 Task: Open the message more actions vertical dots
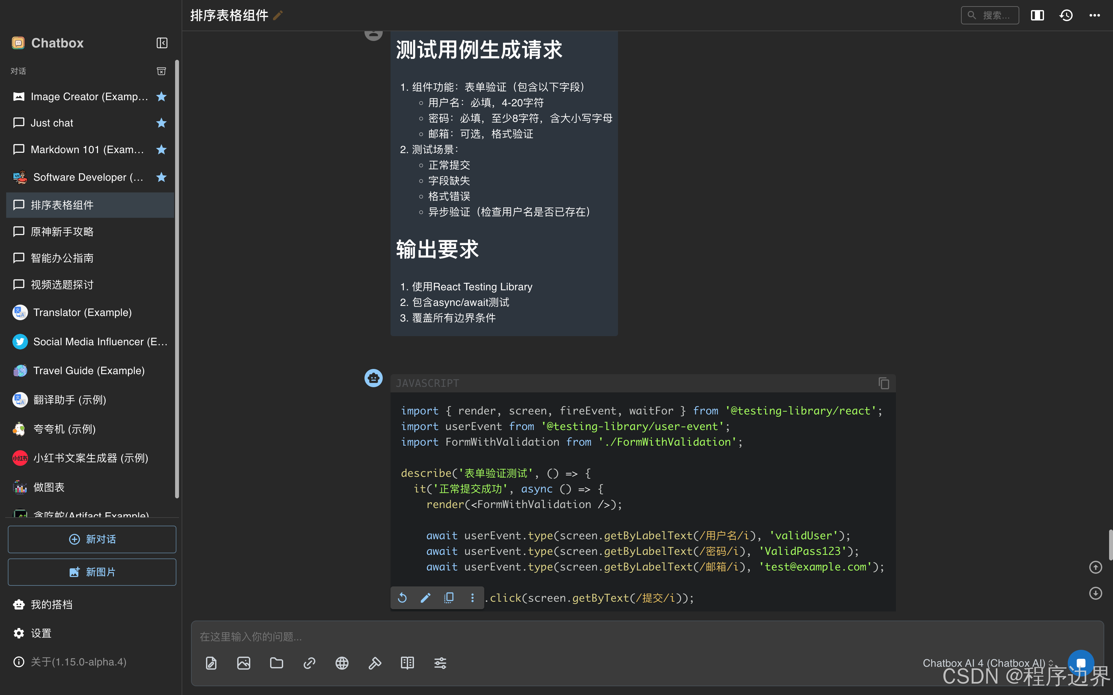pos(472,597)
